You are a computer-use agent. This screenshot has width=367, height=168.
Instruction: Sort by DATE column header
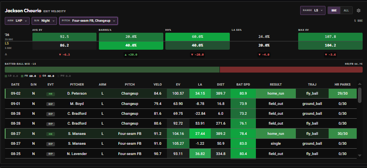click(x=15, y=84)
